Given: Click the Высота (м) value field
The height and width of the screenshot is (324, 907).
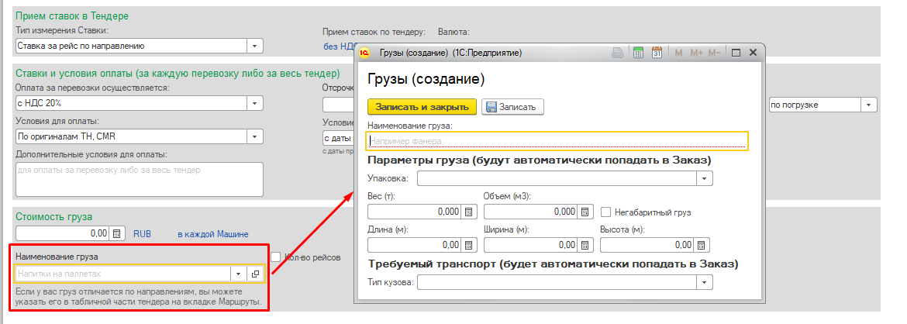Looking at the screenshot, I should [648, 245].
